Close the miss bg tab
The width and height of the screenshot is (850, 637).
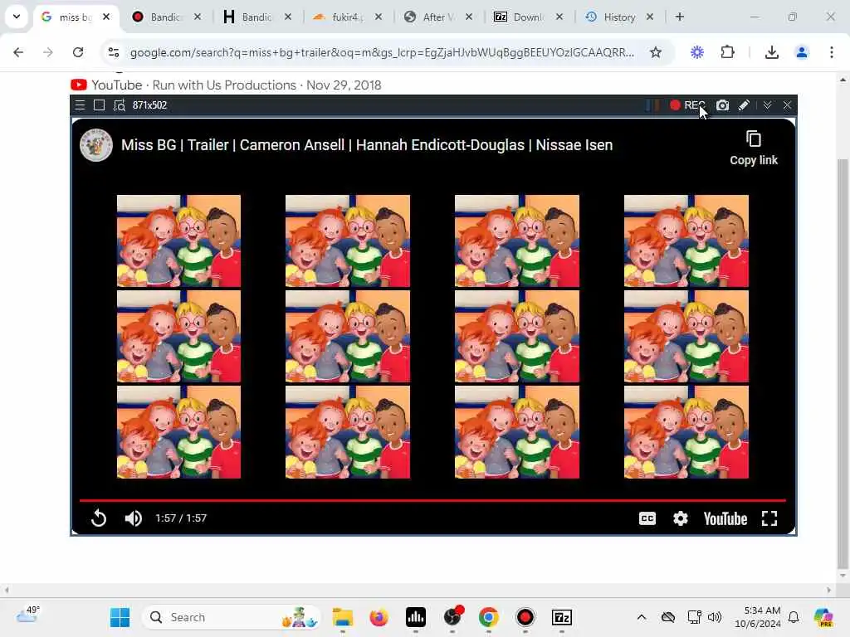tap(106, 17)
